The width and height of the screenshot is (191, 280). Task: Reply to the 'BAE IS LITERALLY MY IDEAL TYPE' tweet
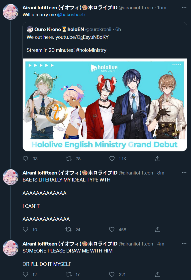click(x=25, y=229)
